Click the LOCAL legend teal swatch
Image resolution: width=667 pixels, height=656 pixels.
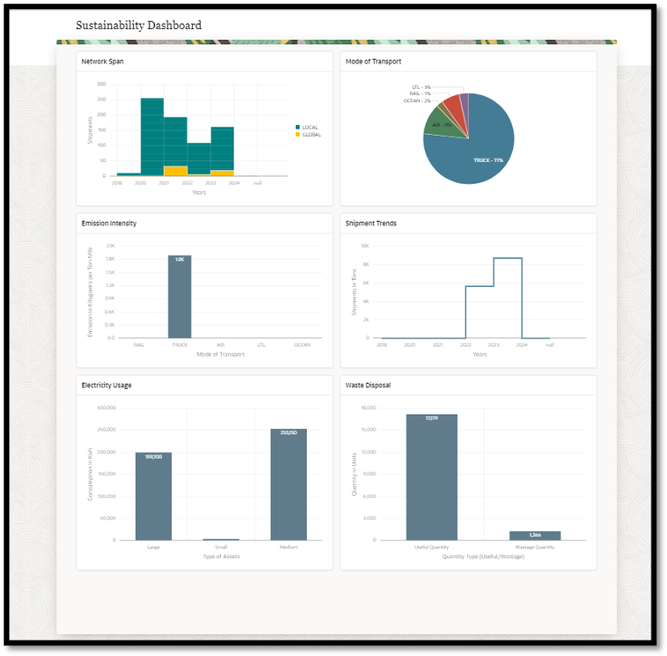click(298, 128)
